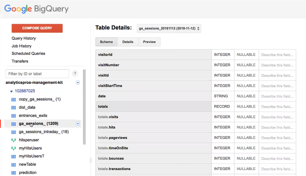Click table icon next to newTable

[x=14, y=165]
